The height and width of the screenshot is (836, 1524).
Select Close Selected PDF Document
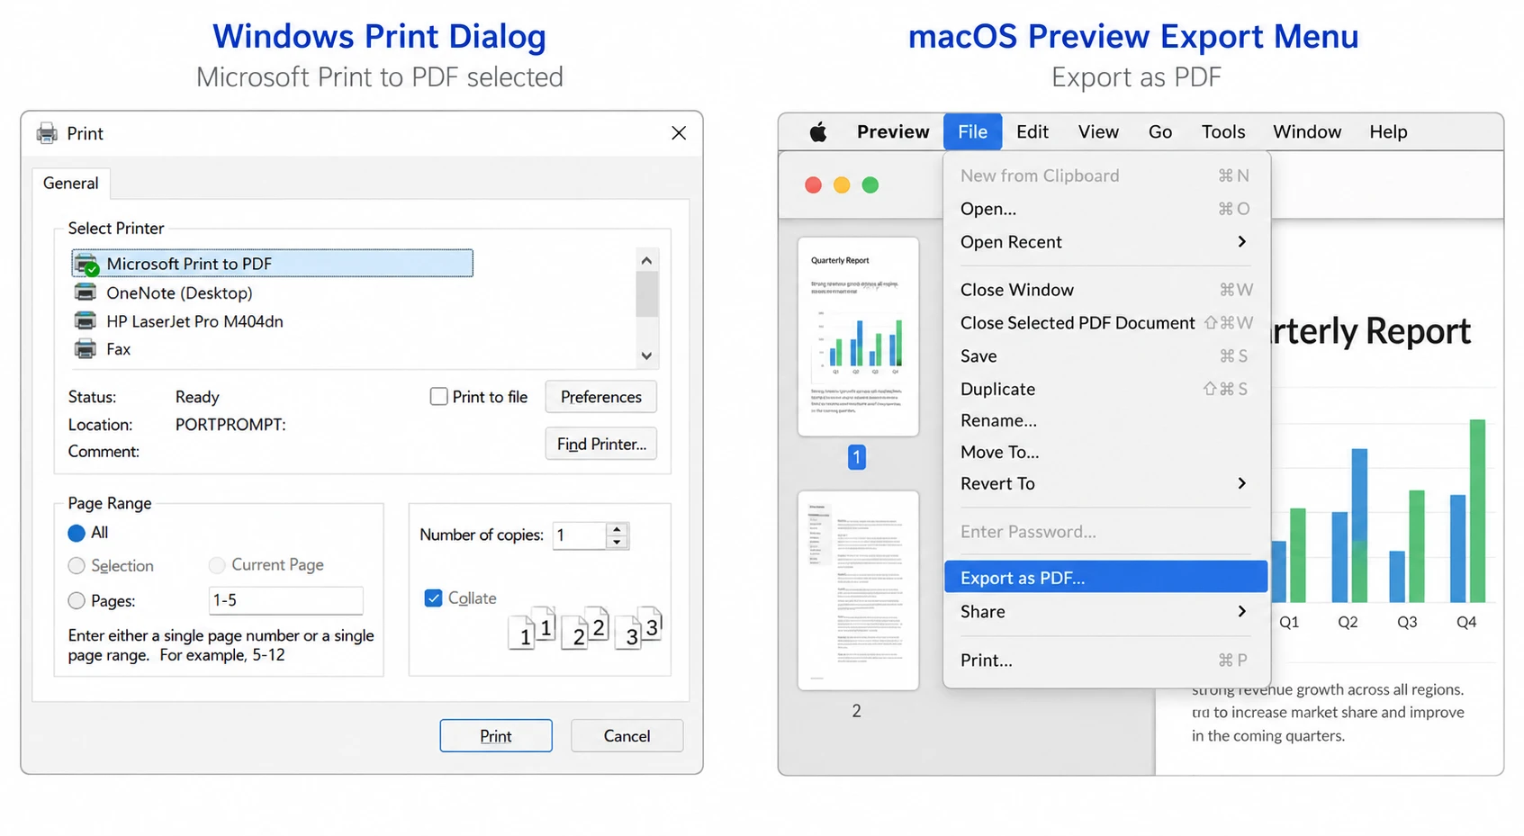click(x=1106, y=323)
